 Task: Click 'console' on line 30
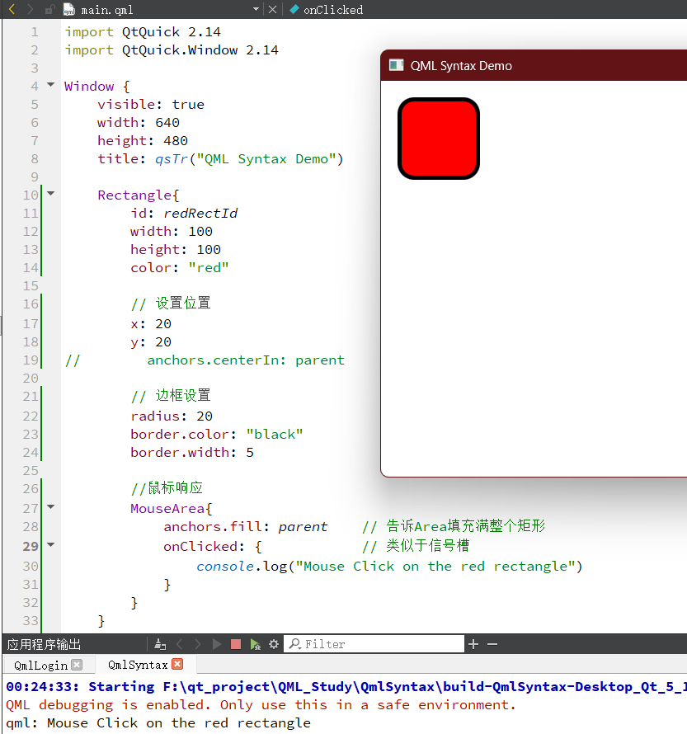coord(225,567)
